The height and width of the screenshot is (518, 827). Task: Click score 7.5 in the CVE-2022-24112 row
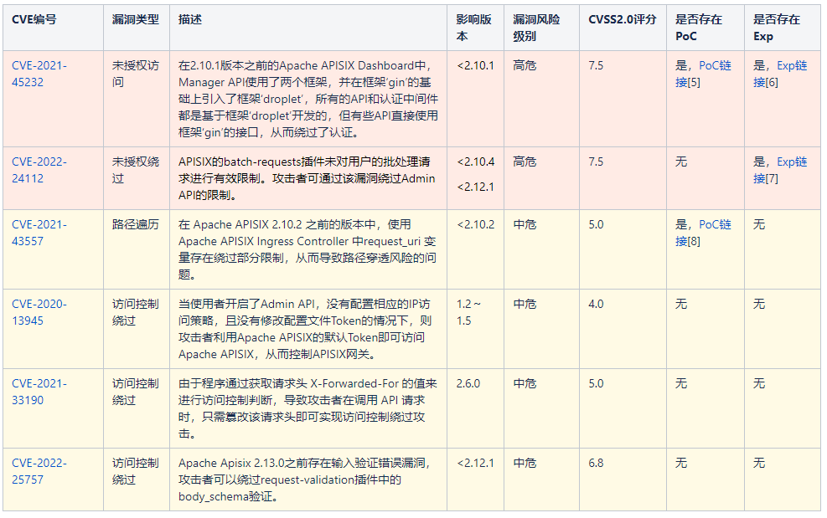click(596, 162)
